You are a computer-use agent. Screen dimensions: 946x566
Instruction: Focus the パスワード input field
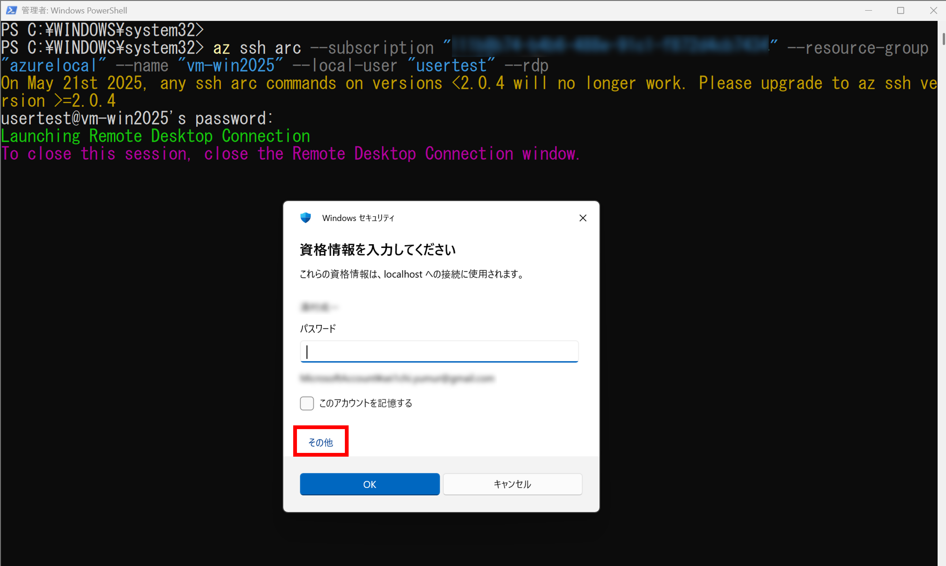pyautogui.click(x=439, y=351)
